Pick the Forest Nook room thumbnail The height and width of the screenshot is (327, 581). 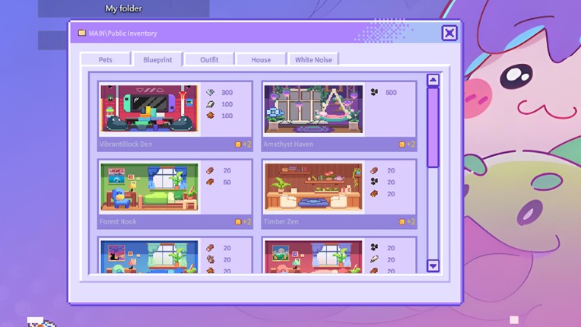(149, 187)
